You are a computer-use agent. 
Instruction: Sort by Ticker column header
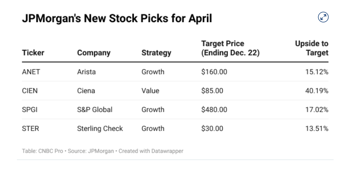33,53
